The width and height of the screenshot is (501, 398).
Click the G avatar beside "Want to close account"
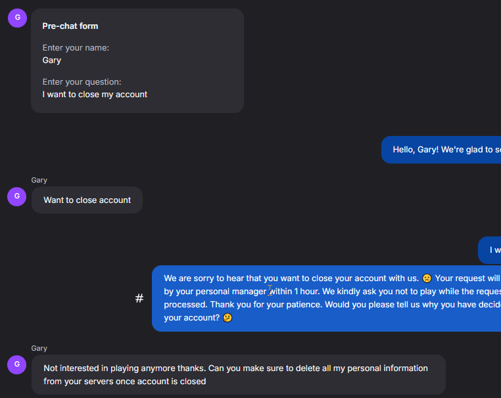pyautogui.click(x=17, y=196)
